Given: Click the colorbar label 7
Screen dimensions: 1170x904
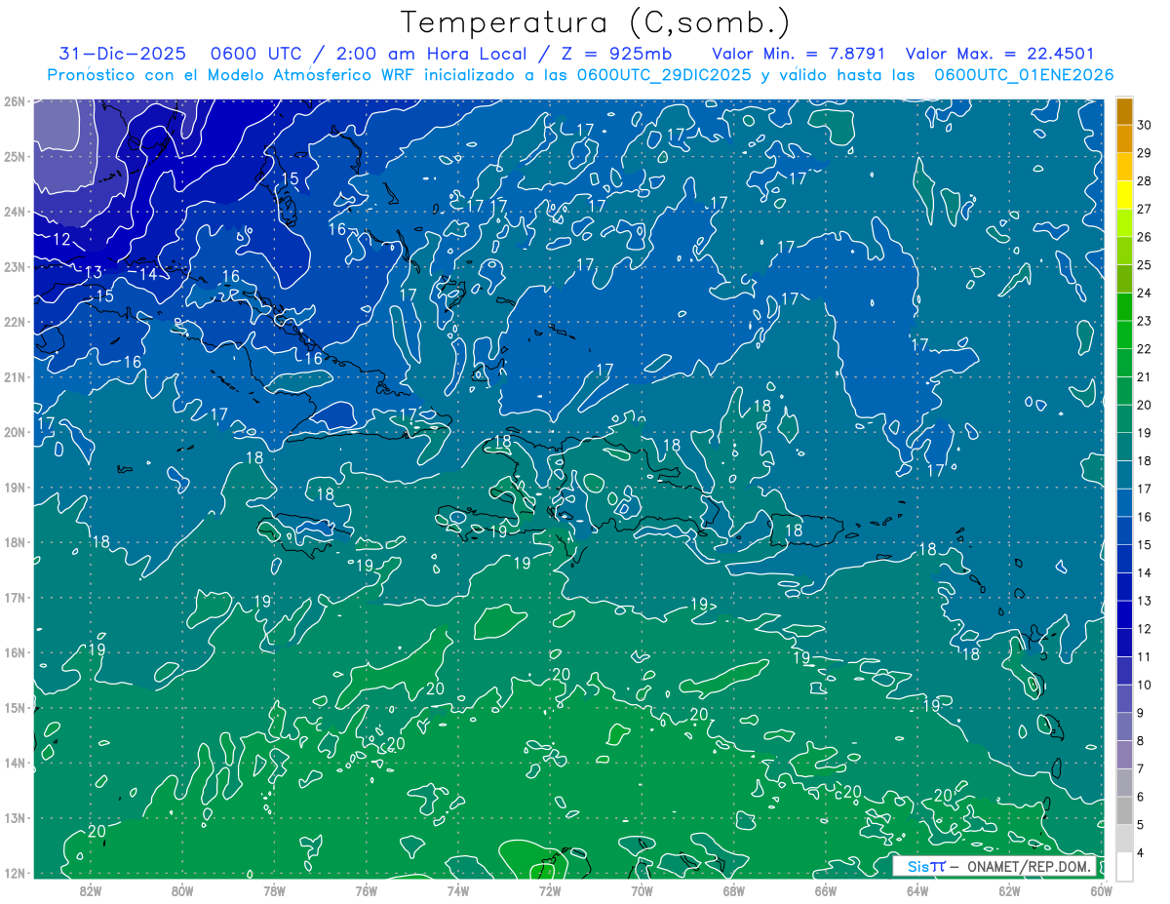Looking at the screenshot, I should point(1142,768).
